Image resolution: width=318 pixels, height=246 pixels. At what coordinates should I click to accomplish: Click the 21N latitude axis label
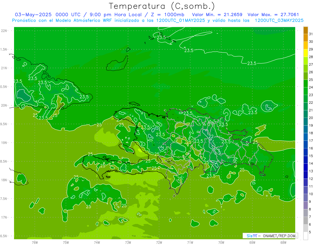pos(4,68)
